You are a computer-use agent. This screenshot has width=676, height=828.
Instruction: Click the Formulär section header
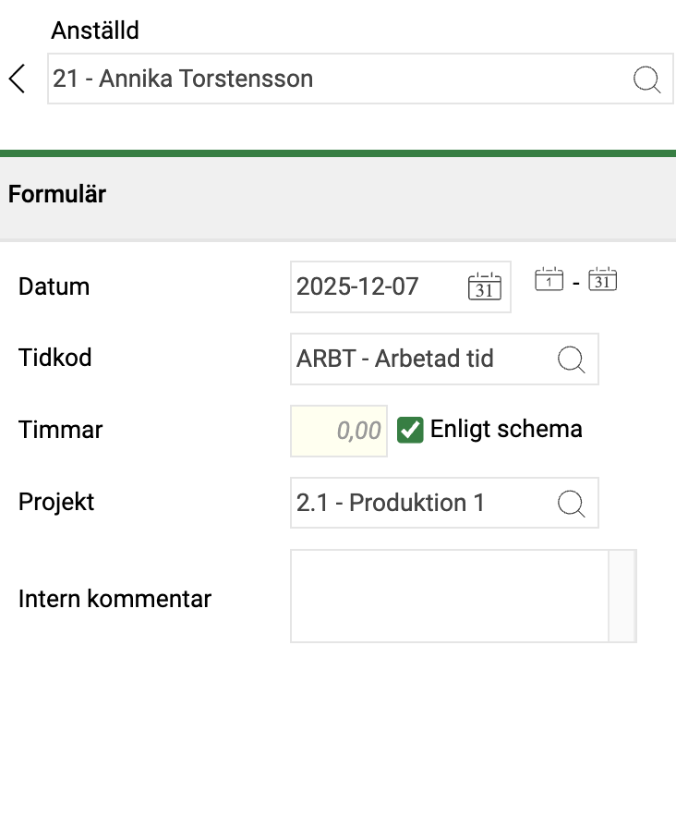(57, 195)
